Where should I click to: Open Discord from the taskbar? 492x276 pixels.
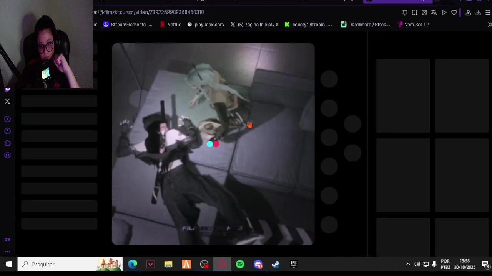pyautogui.click(x=258, y=264)
